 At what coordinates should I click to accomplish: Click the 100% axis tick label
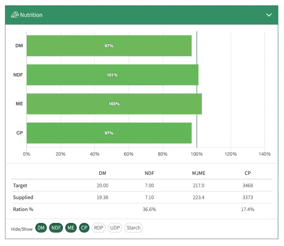tap(197, 154)
